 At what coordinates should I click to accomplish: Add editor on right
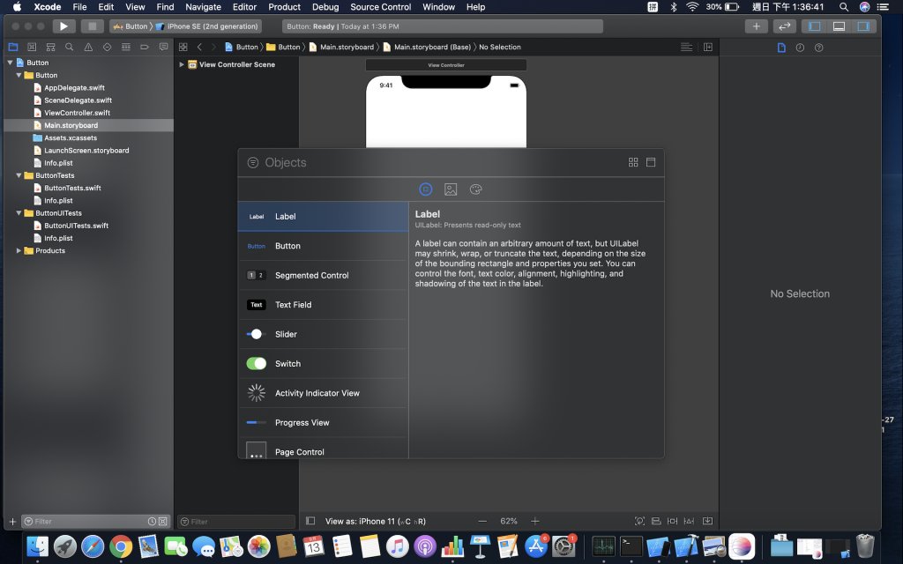tap(708, 48)
